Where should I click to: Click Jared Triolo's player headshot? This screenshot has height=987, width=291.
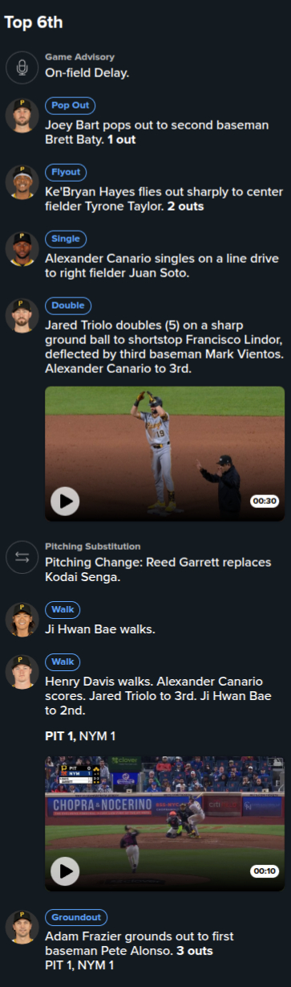[x=22, y=315]
